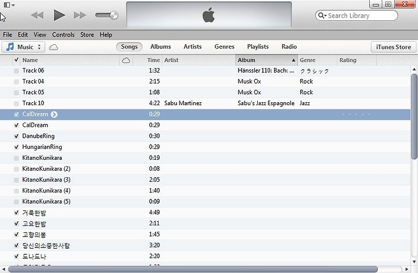Open the iTunes Store button
The image size is (418, 273).
click(x=394, y=47)
